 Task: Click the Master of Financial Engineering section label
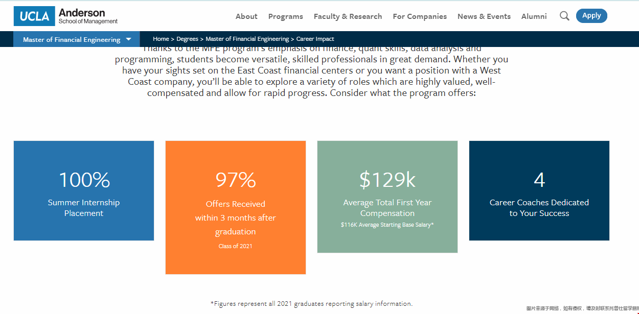point(72,39)
